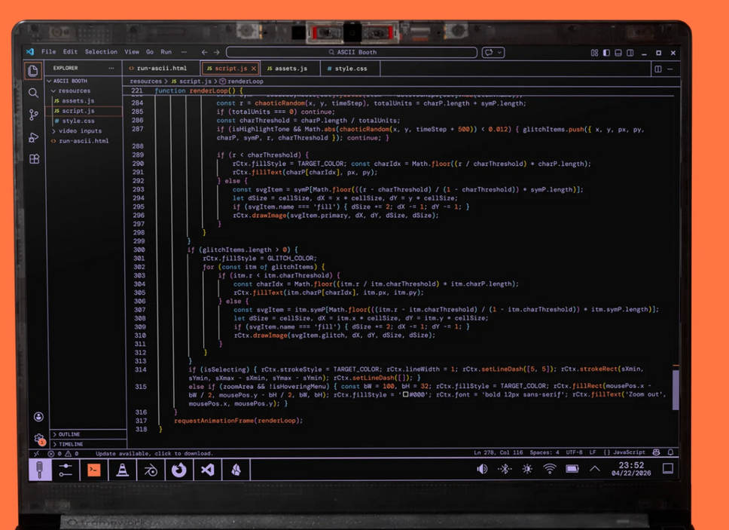729x530 pixels.
Task: Click the brightness tray icon
Action: [527, 469]
